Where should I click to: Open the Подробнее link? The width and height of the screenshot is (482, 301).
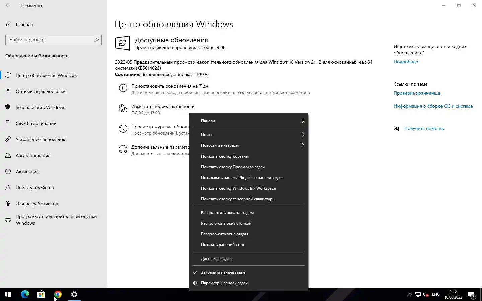click(406, 62)
